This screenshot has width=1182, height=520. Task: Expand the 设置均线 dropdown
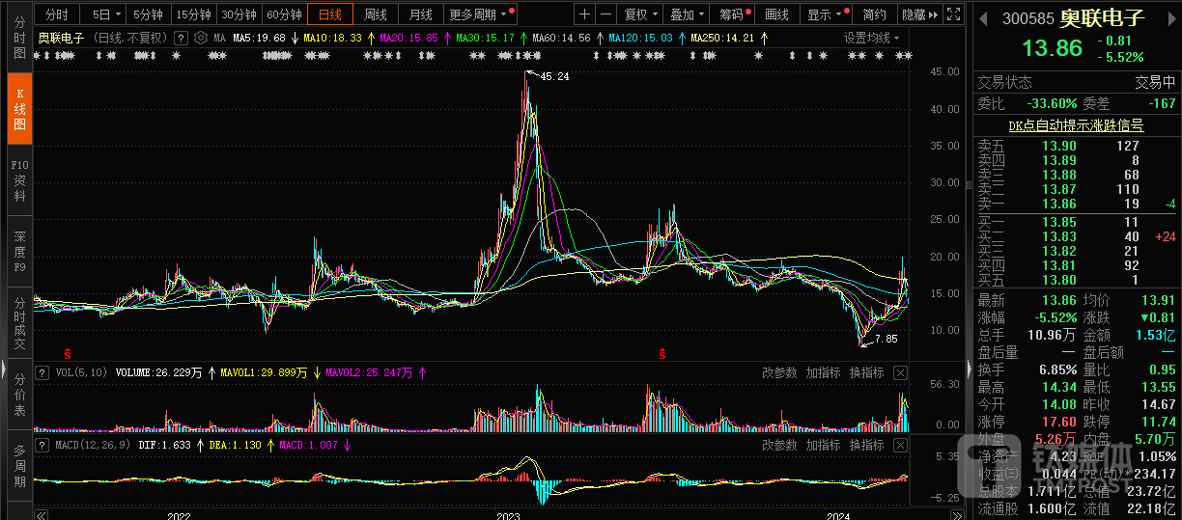coord(871,38)
